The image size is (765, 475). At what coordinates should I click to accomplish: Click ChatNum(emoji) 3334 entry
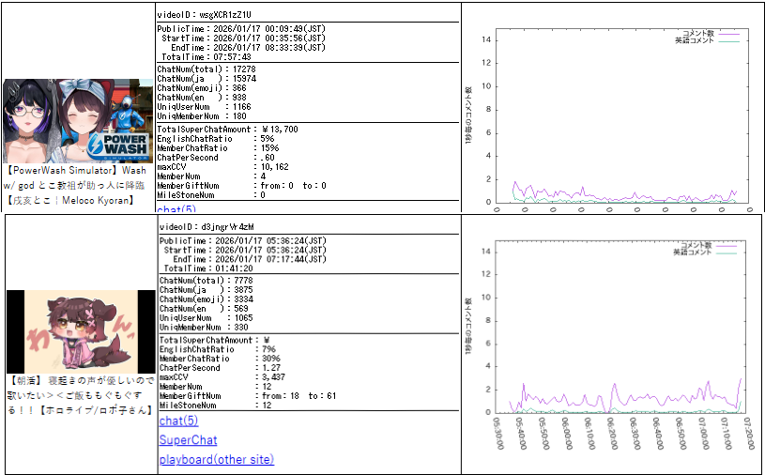point(207,299)
